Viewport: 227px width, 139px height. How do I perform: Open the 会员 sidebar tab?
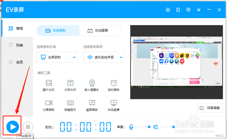click(x=17, y=62)
